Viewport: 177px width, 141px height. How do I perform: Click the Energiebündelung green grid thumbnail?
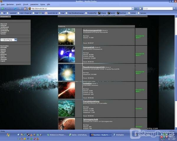click(x=67, y=108)
